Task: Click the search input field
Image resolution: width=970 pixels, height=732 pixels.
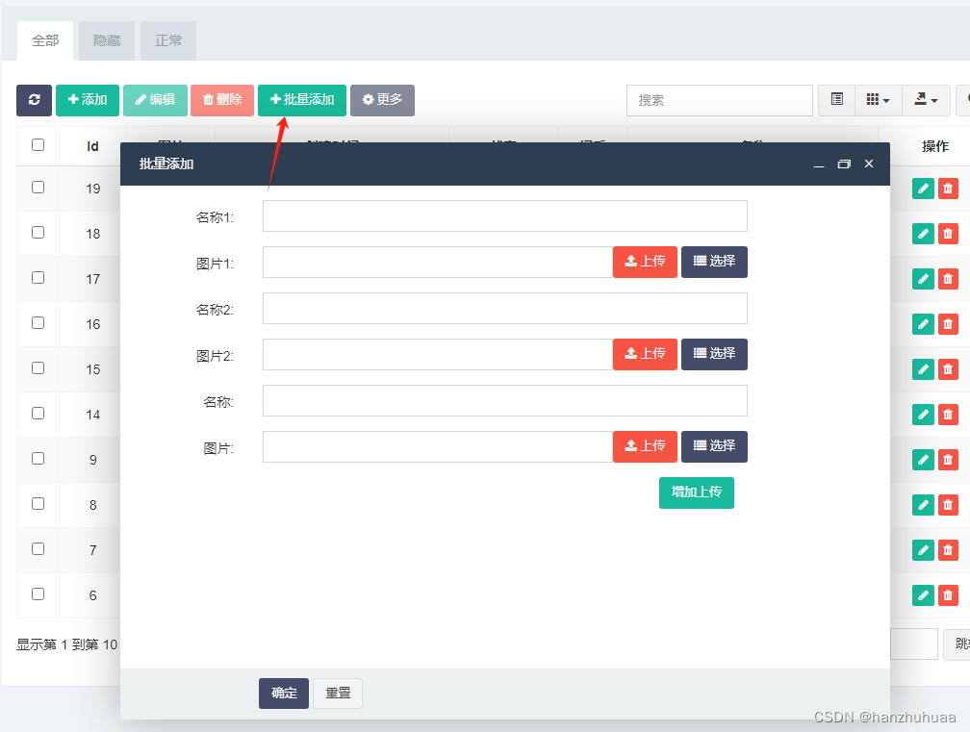Action: point(720,100)
